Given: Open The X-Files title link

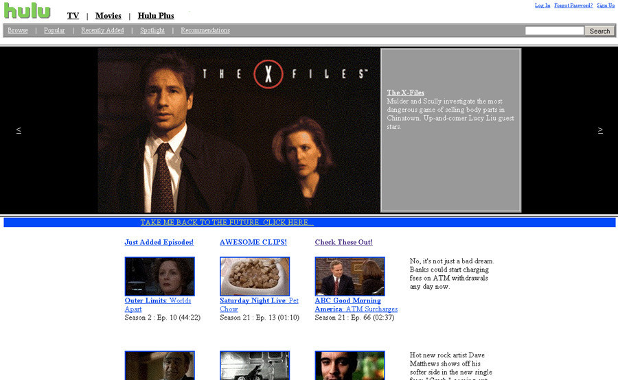Looking at the screenshot, I should pos(406,93).
